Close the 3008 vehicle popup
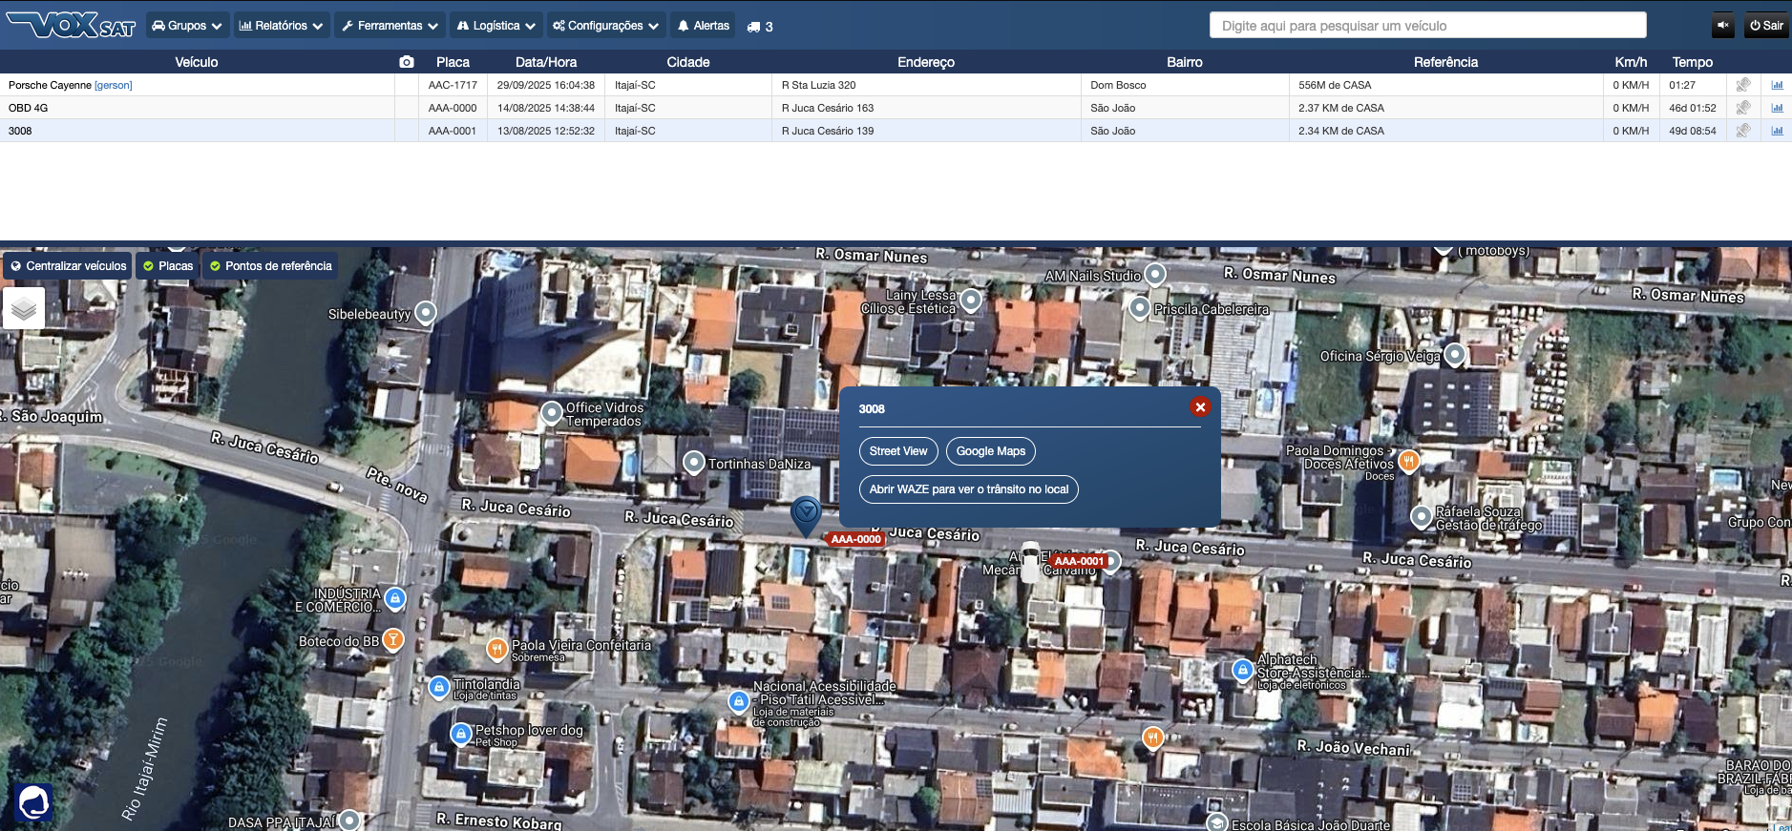Screen dimensions: 1792x831 1200,407
